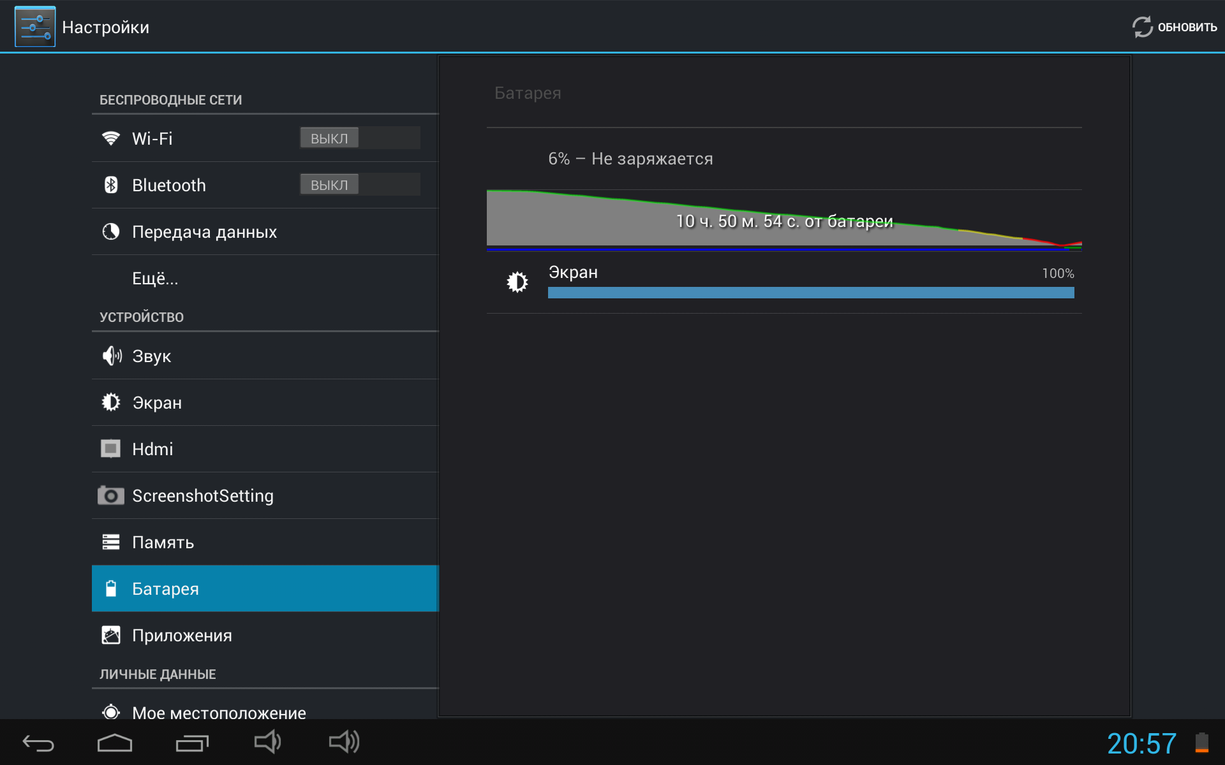Image resolution: width=1225 pixels, height=765 pixels.
Task: Open ScreenshotSetting entry
Action: point(265,495)
